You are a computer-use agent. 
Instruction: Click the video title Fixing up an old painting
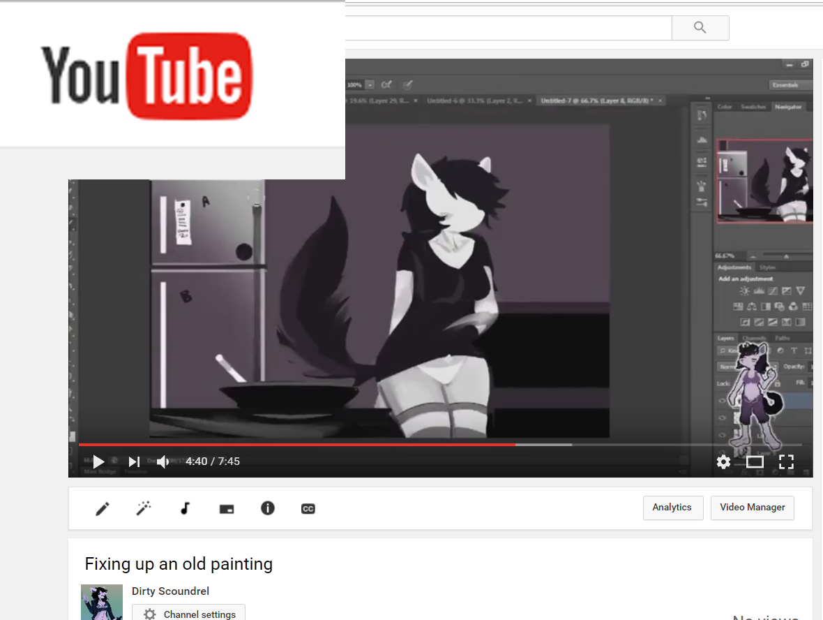click(x=179, y=563)
